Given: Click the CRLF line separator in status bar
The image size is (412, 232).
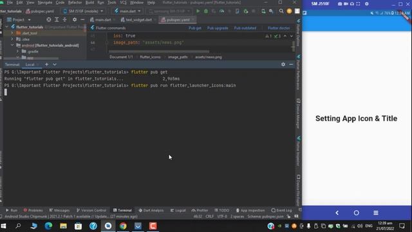Looking at the screenshot, I should (209, 217).
